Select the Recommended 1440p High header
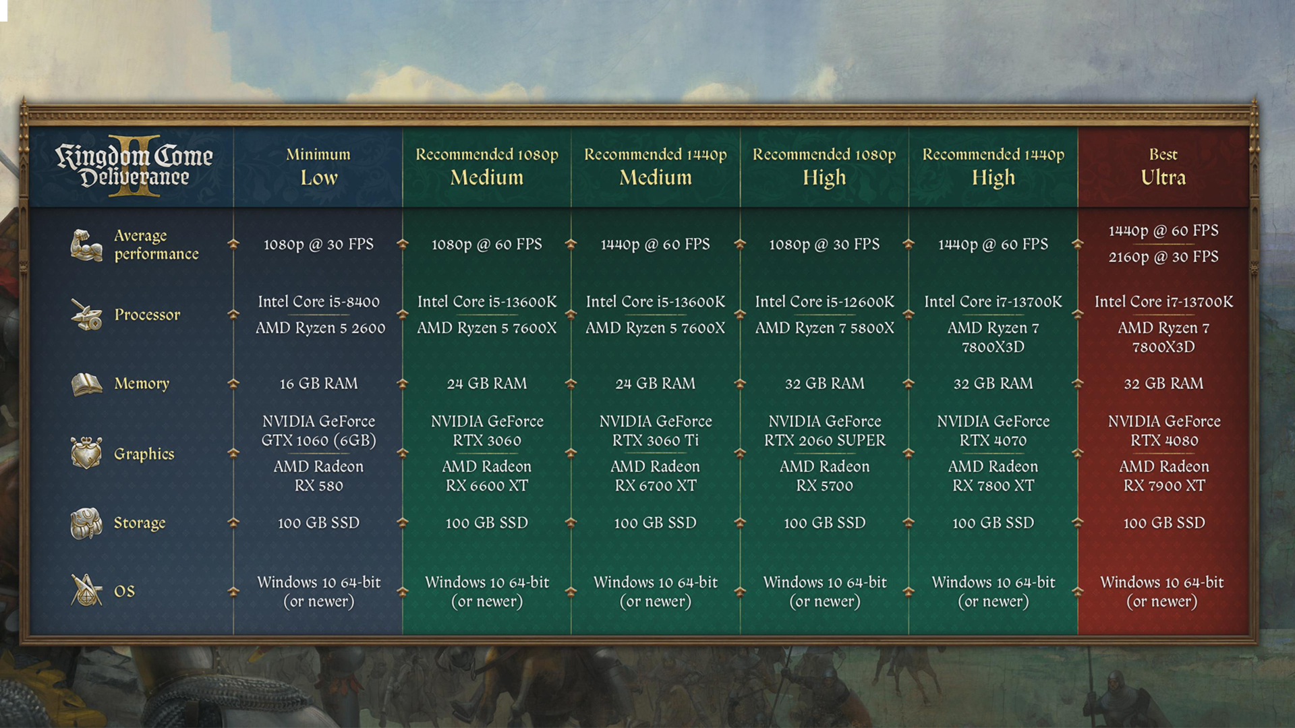Viewport: 1295px width, 728px height. click(994, 166)
